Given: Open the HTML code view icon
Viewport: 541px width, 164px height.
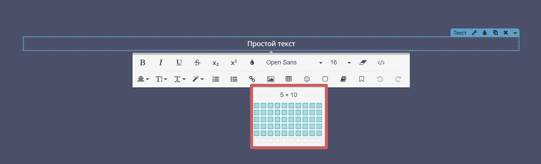Looking at the screenshot, I should pos(381,63).
